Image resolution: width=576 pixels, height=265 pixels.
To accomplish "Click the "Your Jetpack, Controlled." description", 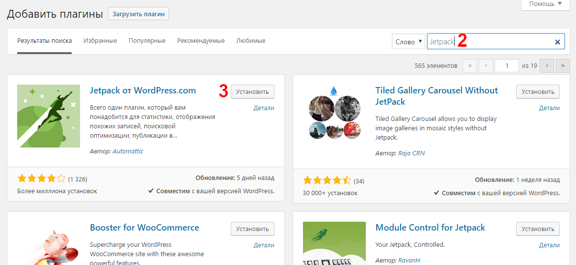I will click(x=410, y=244).
